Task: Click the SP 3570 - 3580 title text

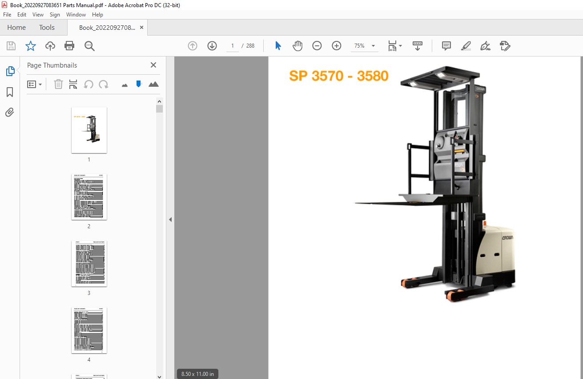Action: pyautogui.click(x=339, y=76)
